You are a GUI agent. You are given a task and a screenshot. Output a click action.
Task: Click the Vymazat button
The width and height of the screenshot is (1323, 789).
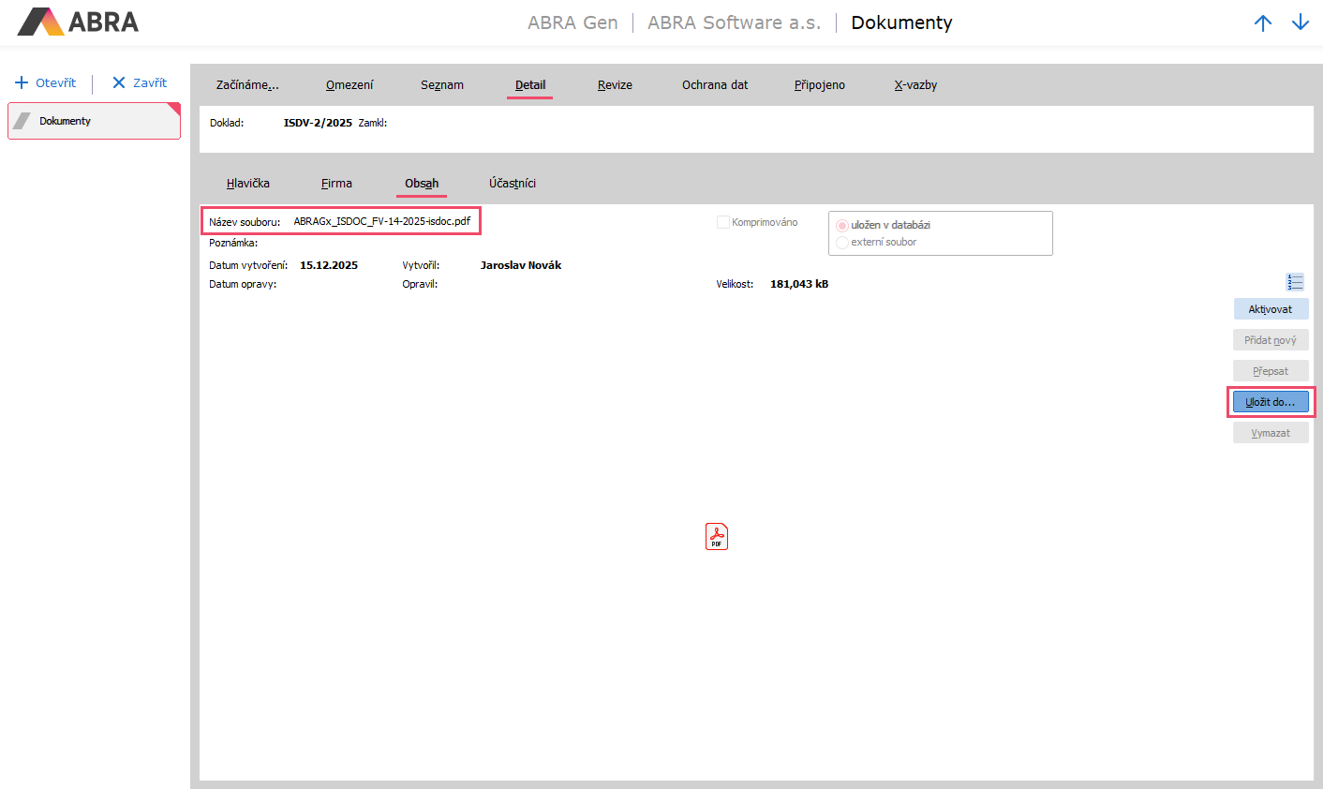[1271, 433]
